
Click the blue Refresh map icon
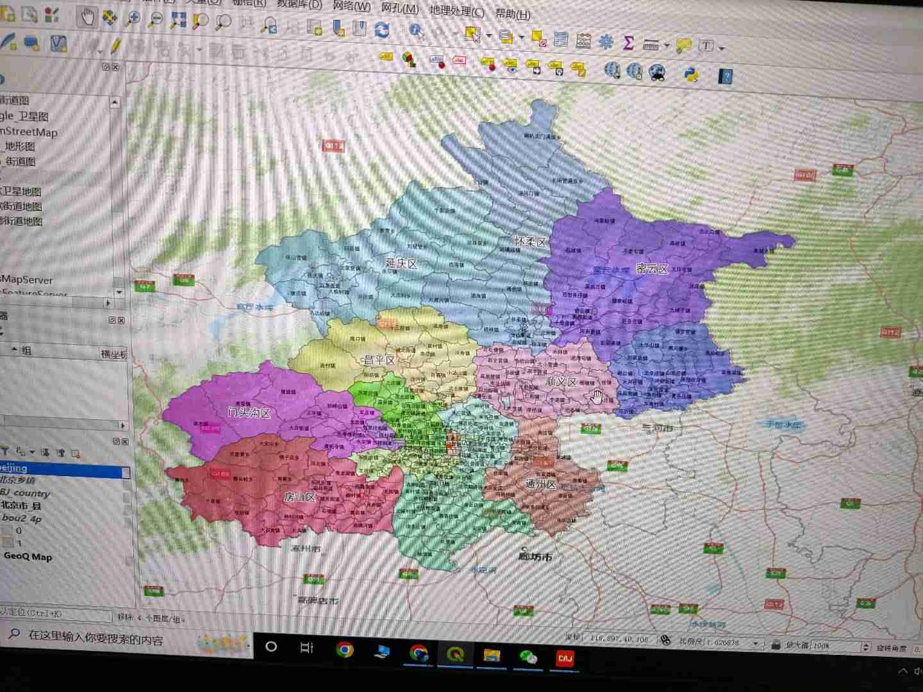click(x=382, y=29)
